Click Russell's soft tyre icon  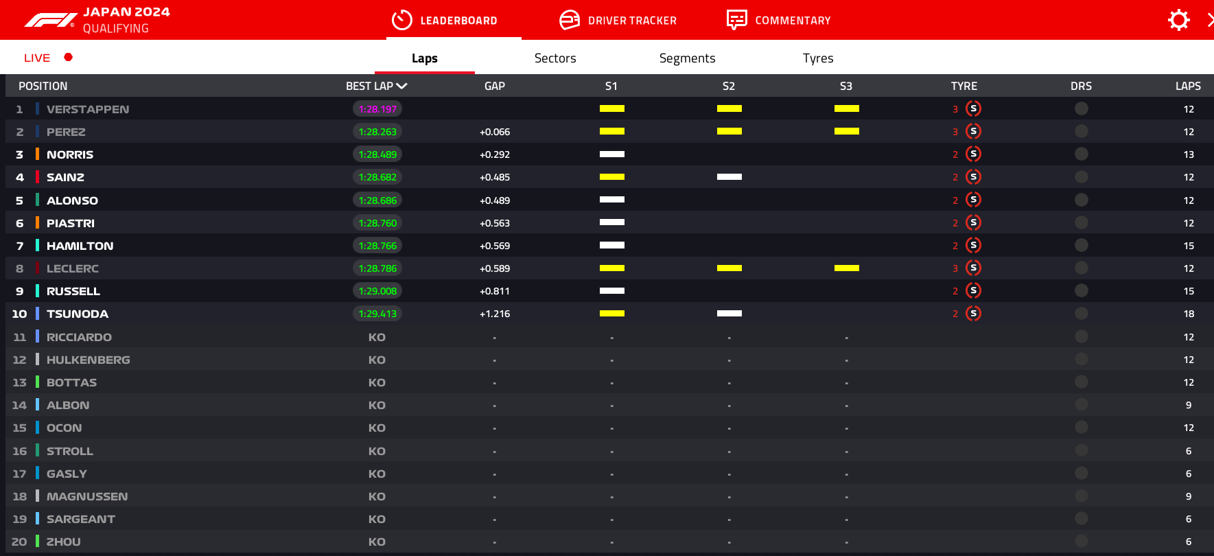pos(973,290)
